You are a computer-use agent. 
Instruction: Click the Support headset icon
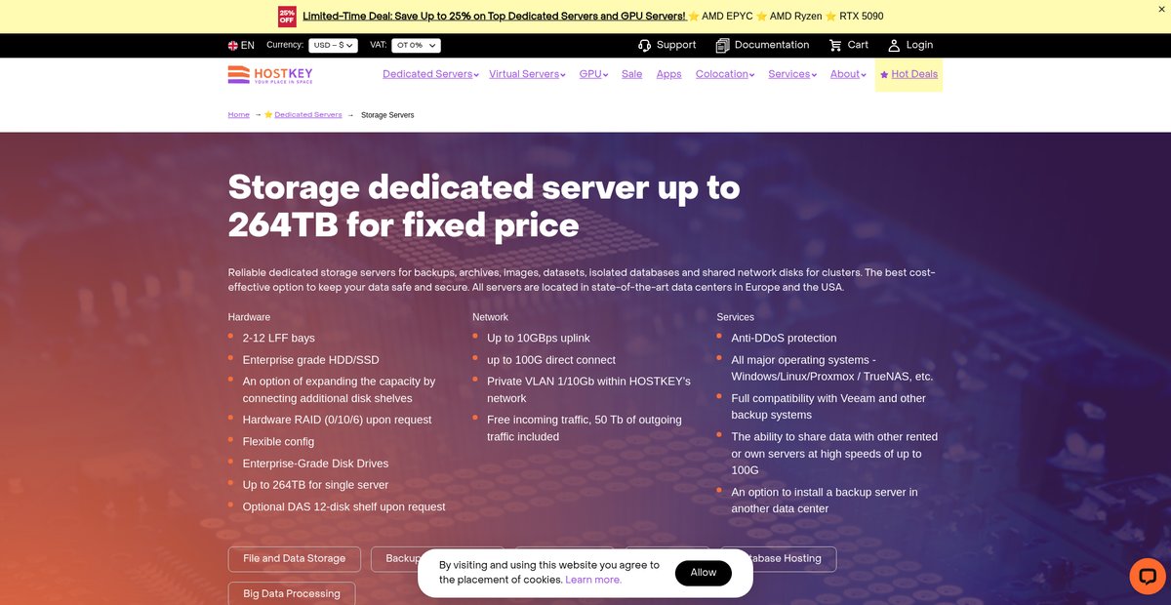[644, 45]
